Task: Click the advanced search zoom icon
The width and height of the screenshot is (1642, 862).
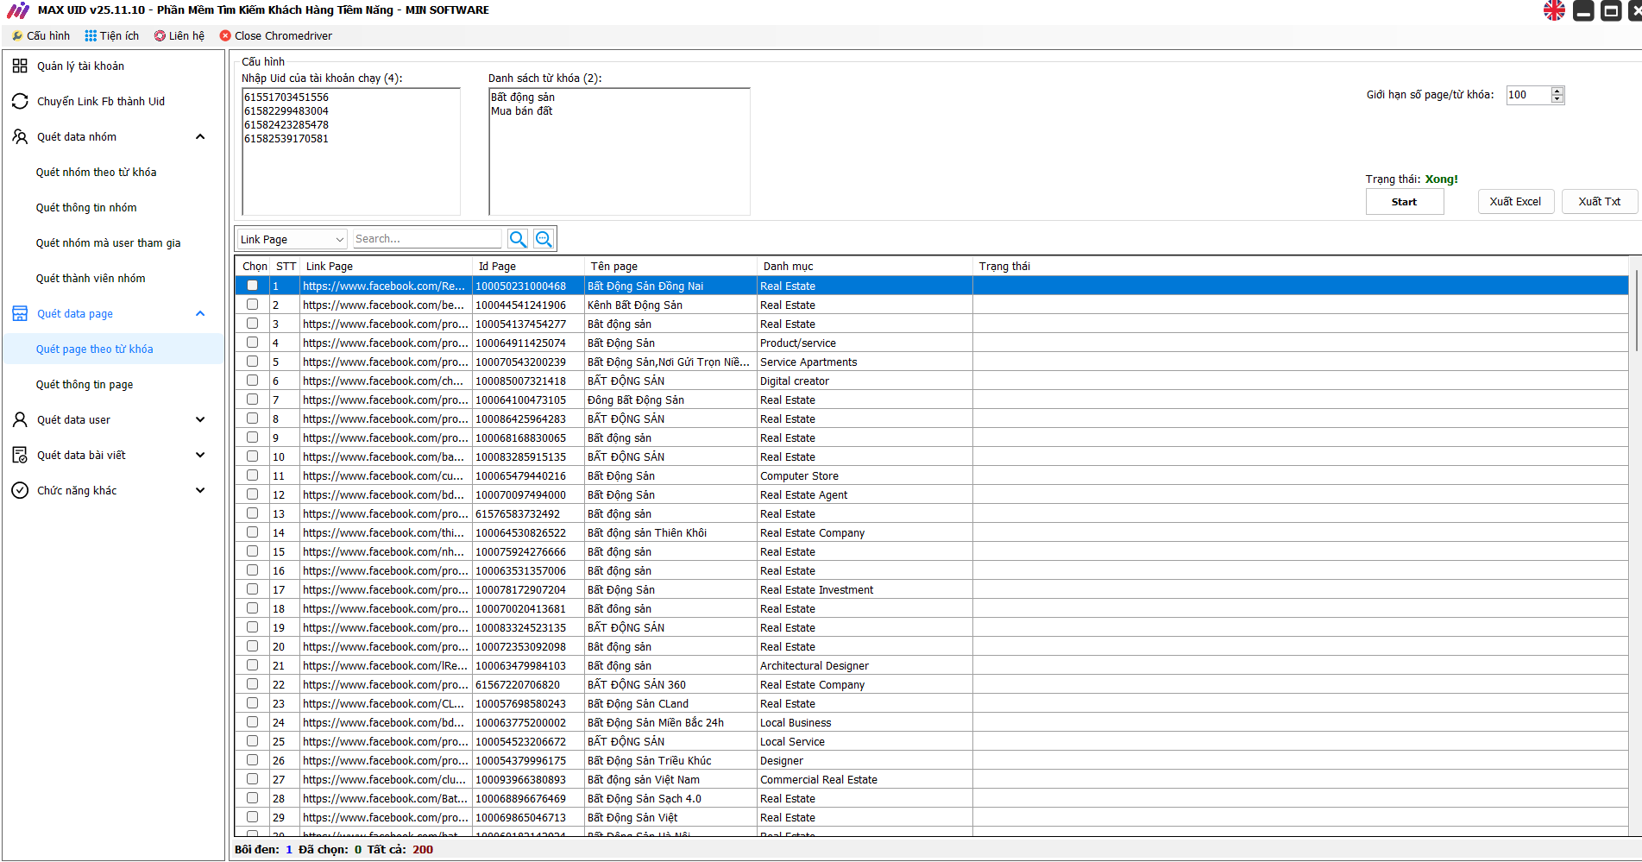Action: tap(544, 239)
